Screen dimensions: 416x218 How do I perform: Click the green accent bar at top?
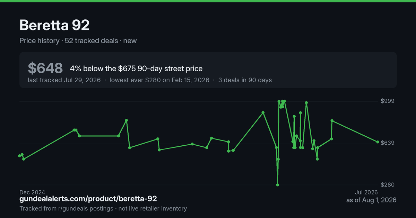[x=208, y=1]
